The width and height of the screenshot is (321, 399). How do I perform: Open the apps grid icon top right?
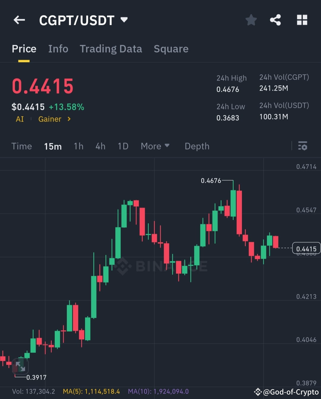pyautogui.click(x=302, y=20)
